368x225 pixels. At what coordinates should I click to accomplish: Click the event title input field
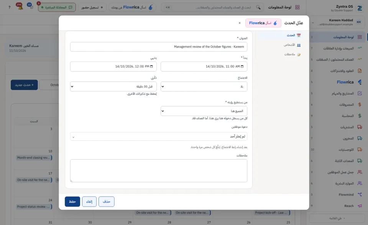coord(159,47)
